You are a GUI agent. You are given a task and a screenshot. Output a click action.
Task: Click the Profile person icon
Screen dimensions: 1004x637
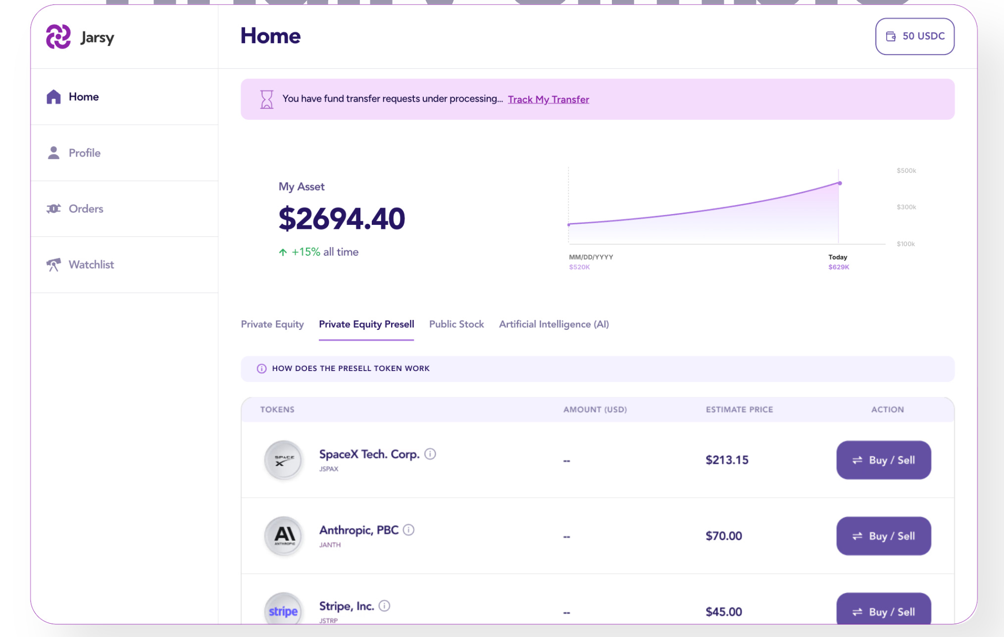53,153
